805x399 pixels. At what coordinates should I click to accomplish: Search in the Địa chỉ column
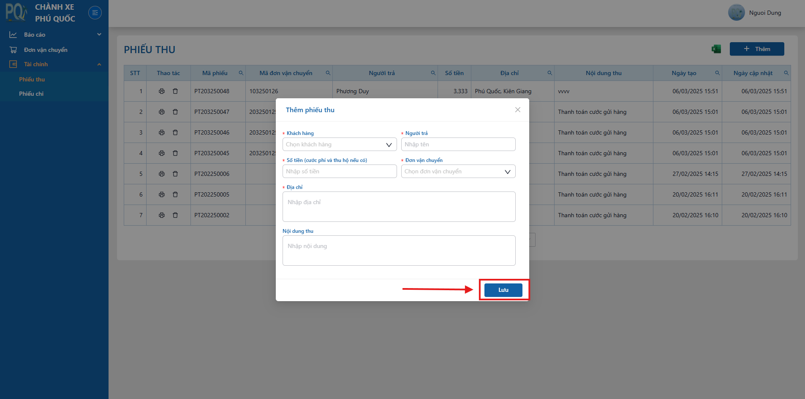[549, 73]
